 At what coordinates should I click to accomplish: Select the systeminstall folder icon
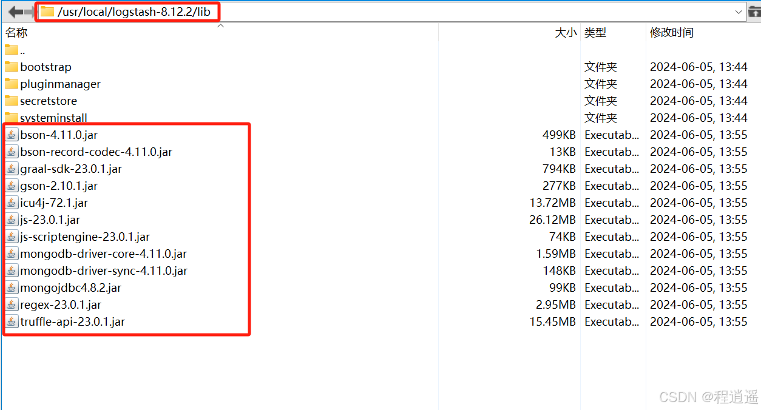(11, 117)
